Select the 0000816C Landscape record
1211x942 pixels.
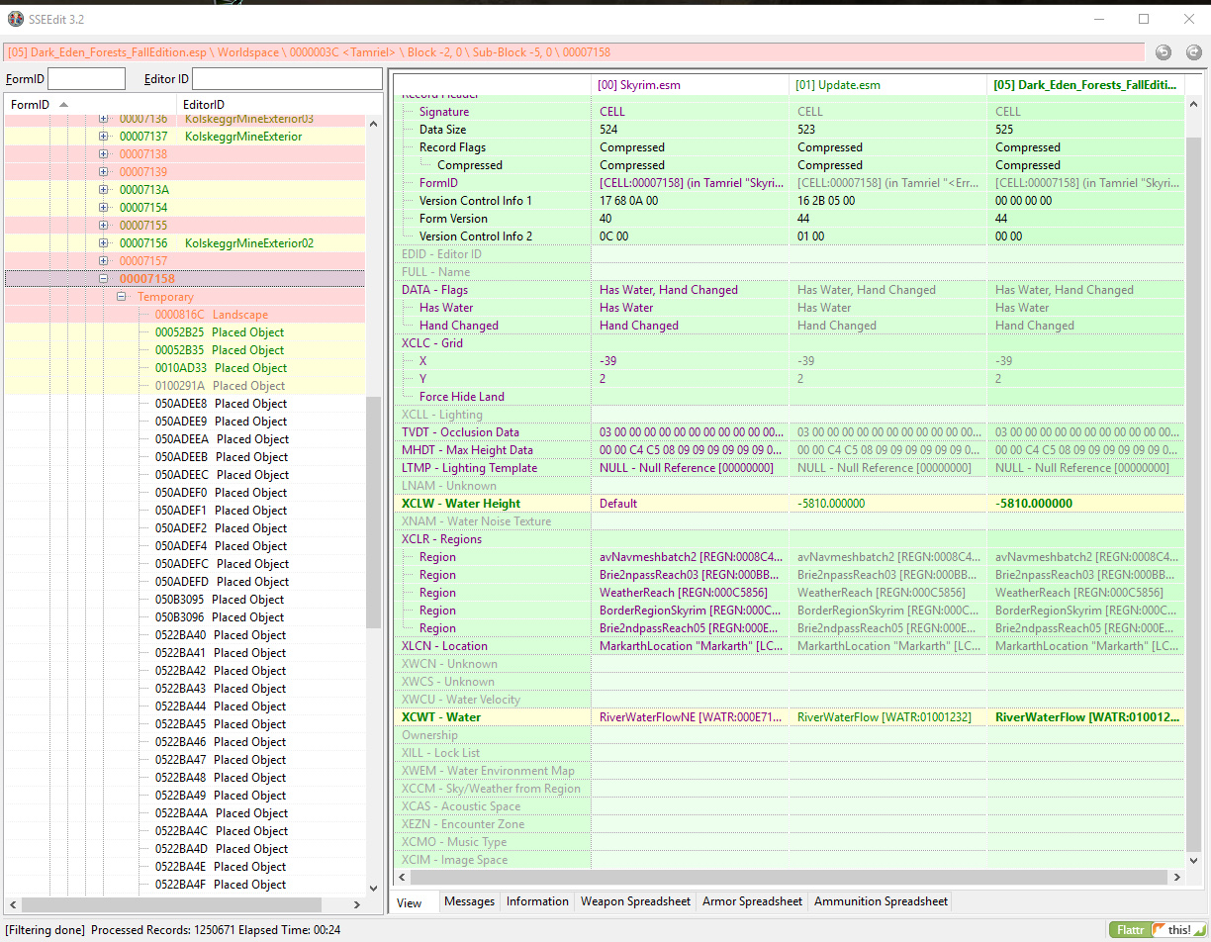pyautogui.click(x=211, y=315)
